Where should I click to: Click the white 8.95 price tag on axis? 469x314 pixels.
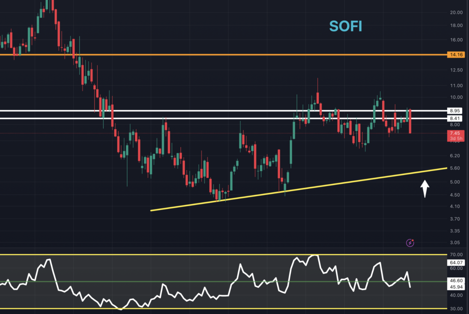click(x=455, y=110)
